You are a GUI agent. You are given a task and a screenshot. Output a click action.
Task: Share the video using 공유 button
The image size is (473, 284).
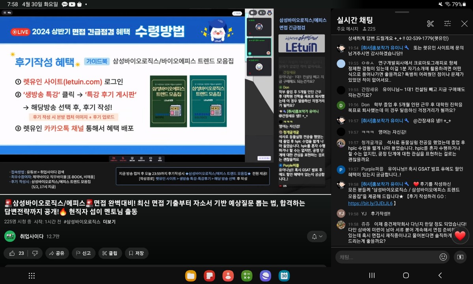pyautogui.click(x=57, y=253)
